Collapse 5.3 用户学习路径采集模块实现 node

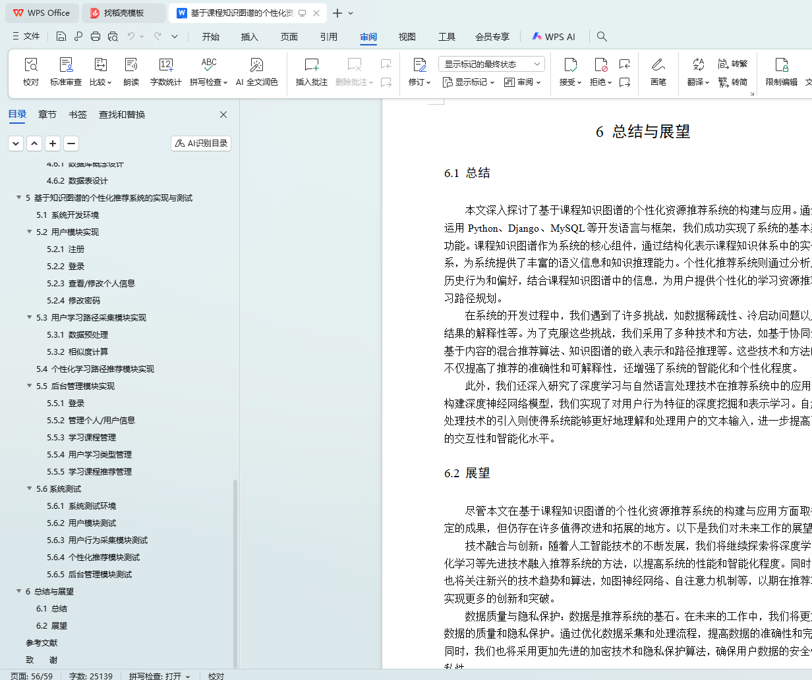(x=29, y=317)
